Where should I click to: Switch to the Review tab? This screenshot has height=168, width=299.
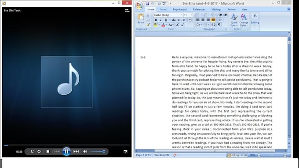[231, 9]
